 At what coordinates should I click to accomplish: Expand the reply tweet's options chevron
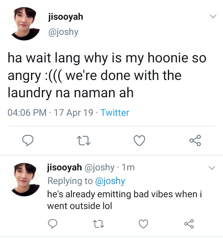click(x=212, y=168)
